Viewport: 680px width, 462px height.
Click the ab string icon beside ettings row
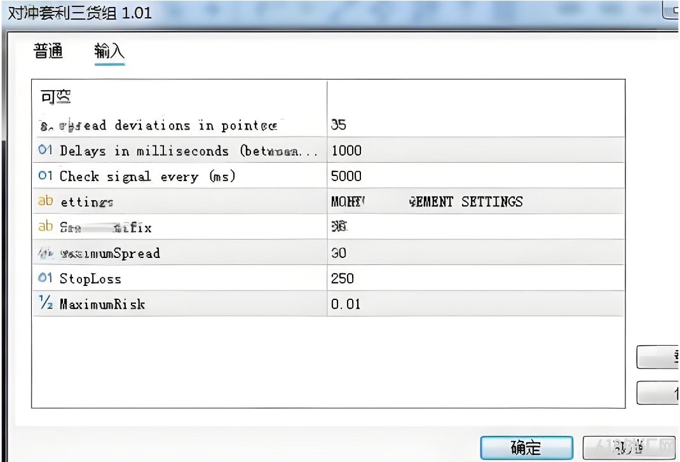coord(45,201)
